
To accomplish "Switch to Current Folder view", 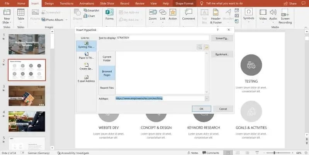I will tap(107, 58).
